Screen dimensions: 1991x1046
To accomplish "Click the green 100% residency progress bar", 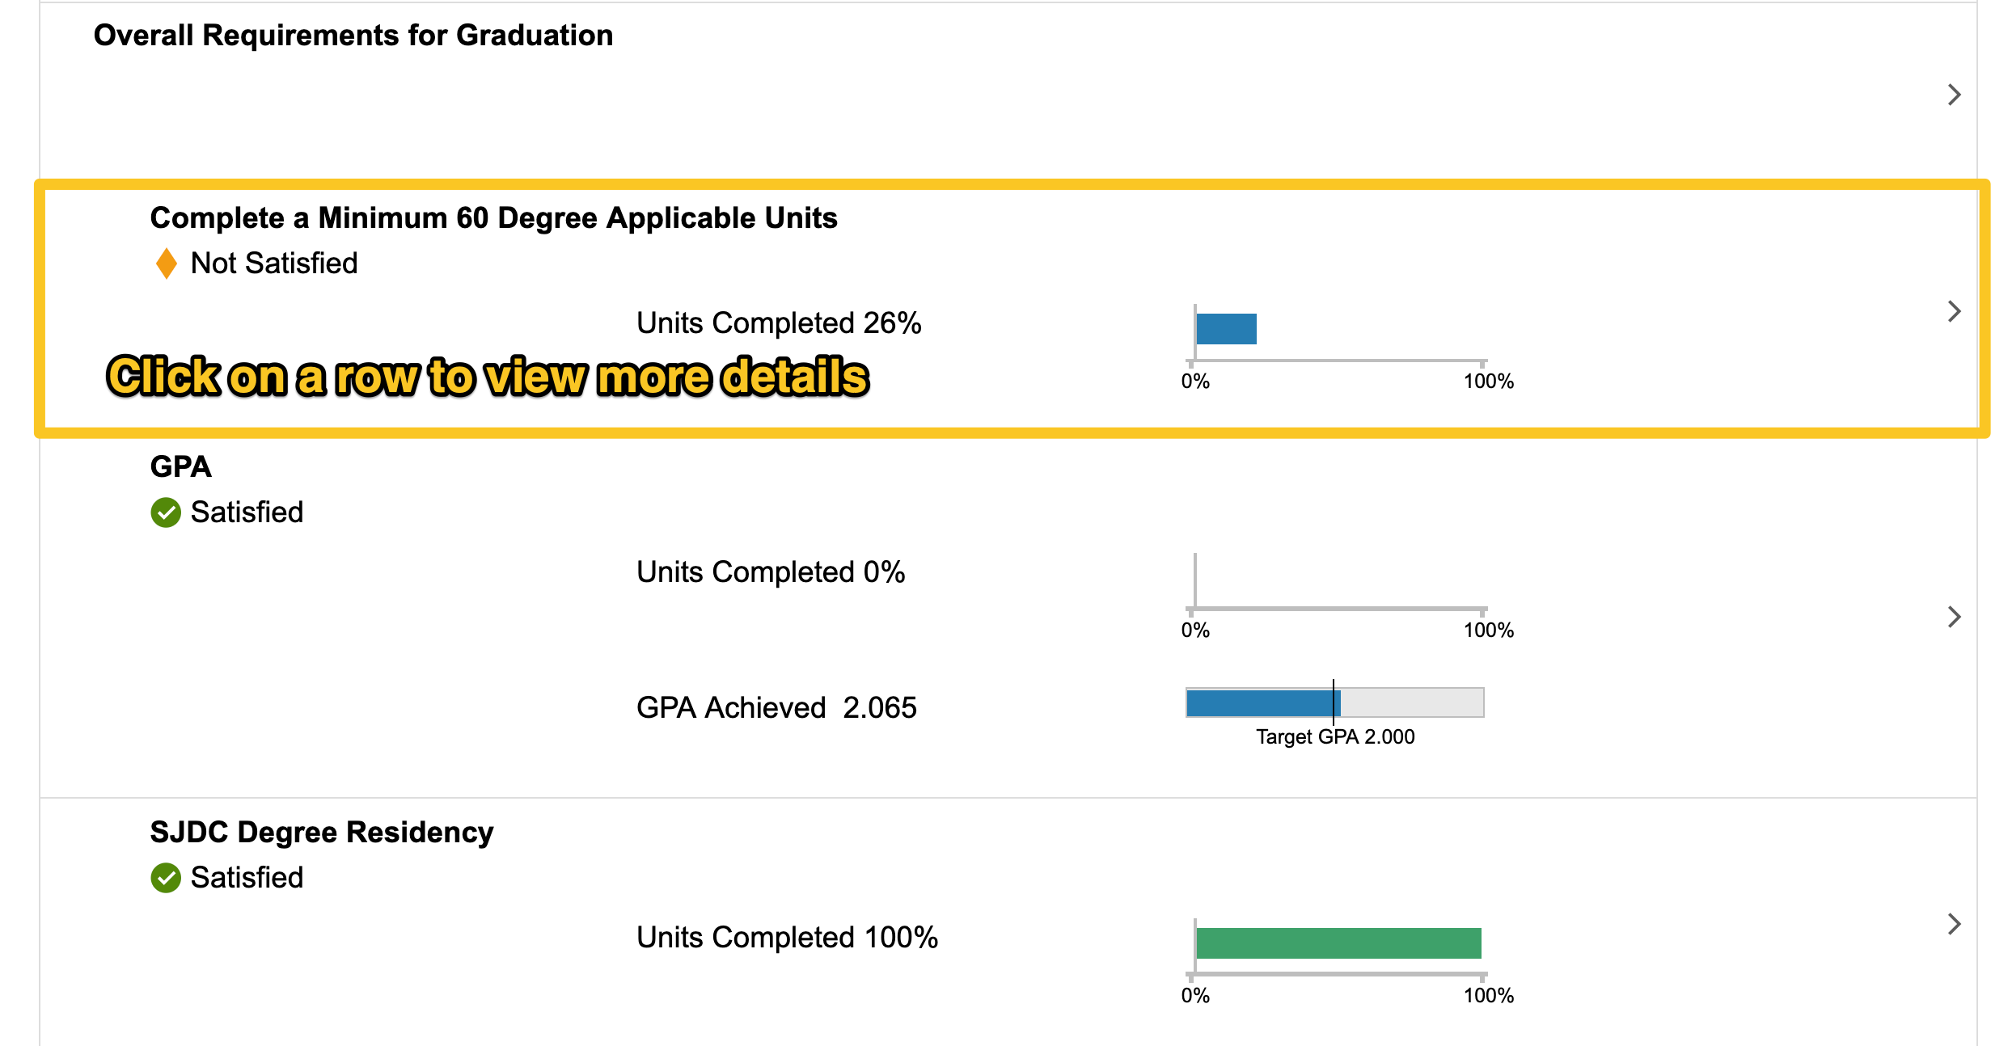I will tap(1338, 943).
